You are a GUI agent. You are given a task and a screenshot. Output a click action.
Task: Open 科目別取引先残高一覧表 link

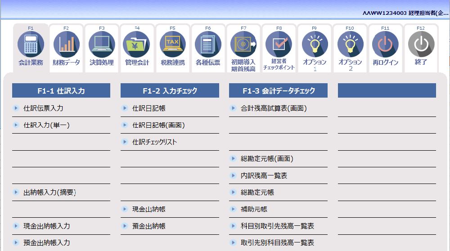[x=277, y=226]
